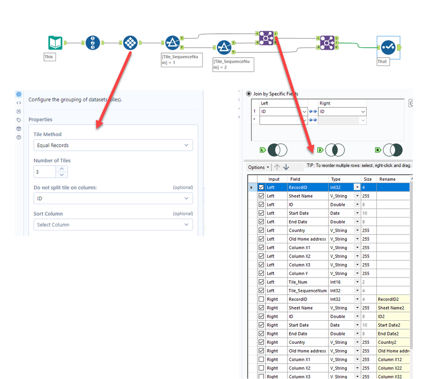Decrease Number of Tiles value
Screen dimensions: 444x379
click(x=62, y=175)
